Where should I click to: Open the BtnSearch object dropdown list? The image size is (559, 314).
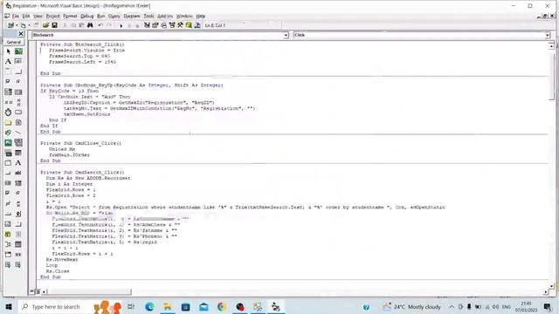point(286,35)
